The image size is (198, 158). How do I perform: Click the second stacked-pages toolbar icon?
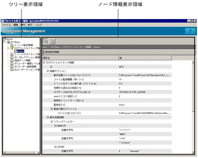coord(52,41)
